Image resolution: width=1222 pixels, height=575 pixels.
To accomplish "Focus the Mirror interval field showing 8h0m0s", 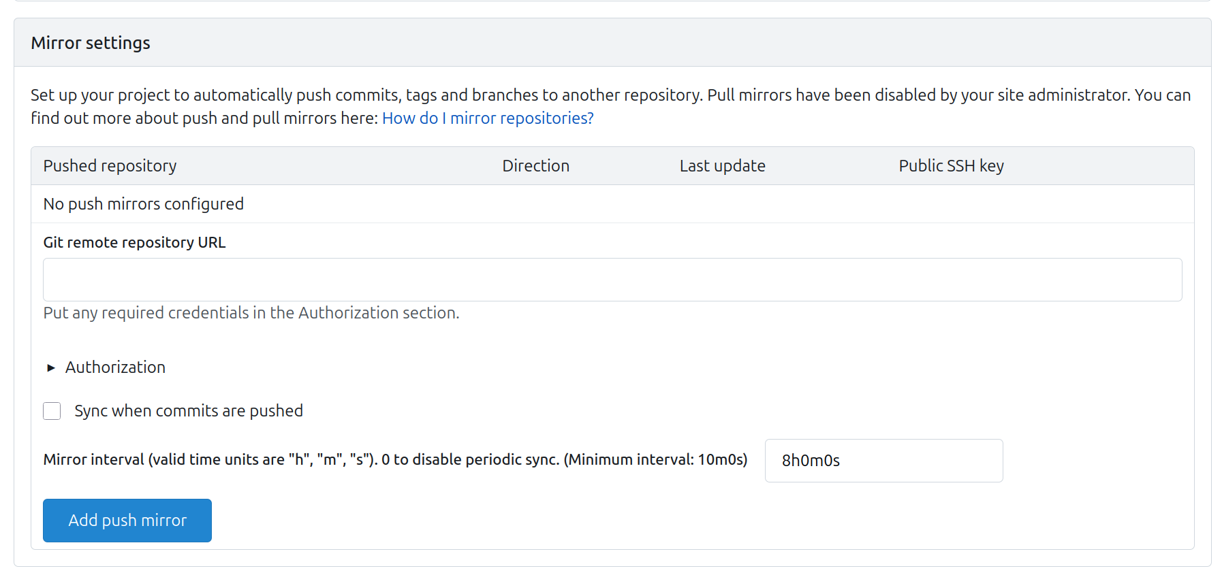I will [883, 461].
